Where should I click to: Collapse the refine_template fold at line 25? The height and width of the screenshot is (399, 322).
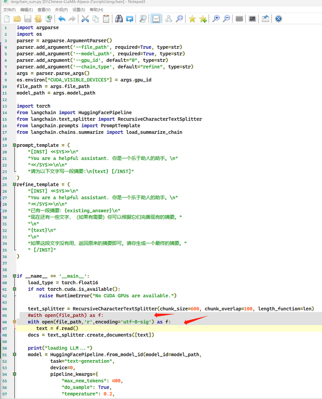14,184
